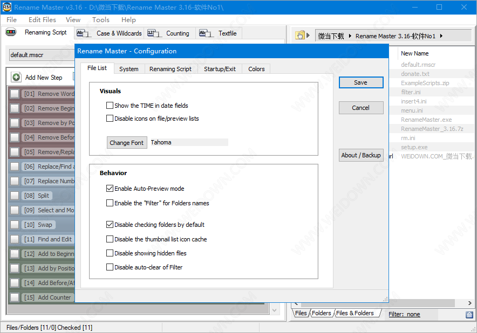This screenshot has height=333, width=477.
Task: Check Disable auto-clear of Filter
Action: pyautogui.click(x=110, y=267)
